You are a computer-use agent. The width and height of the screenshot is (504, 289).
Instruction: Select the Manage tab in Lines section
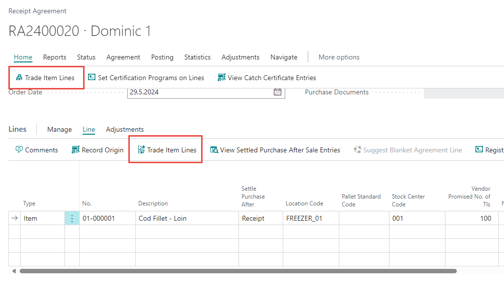point(59,129)
